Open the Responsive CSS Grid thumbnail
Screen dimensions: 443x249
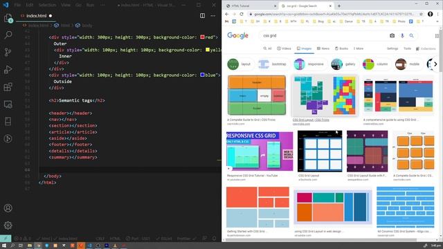point(260,151)
